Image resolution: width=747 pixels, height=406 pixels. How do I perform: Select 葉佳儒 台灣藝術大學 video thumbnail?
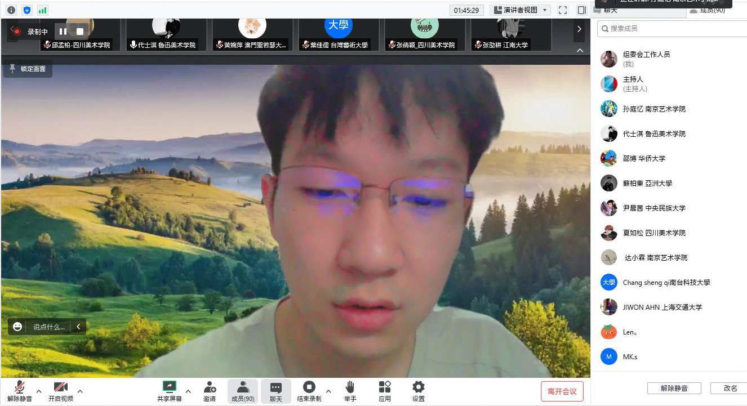coord(339,34)
